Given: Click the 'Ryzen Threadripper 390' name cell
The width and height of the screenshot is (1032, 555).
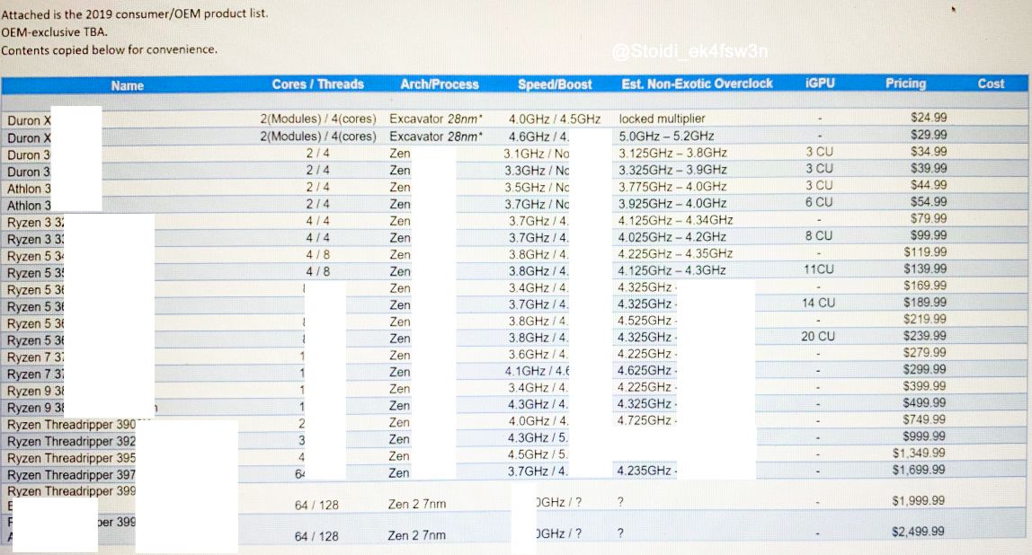Looking at the screenshot, I should tap(71, 424).
